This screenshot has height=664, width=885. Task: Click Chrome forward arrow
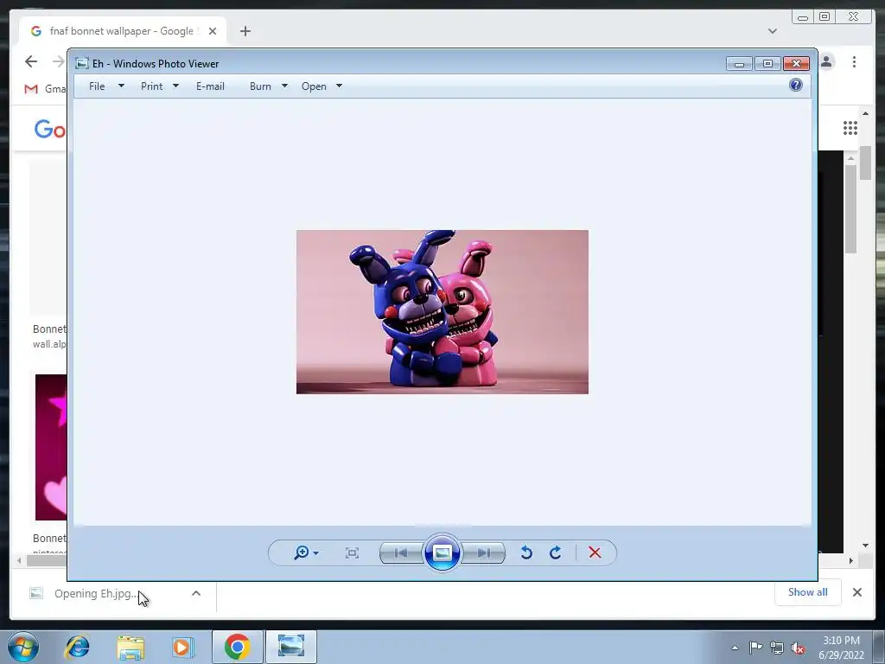(58, 61)
